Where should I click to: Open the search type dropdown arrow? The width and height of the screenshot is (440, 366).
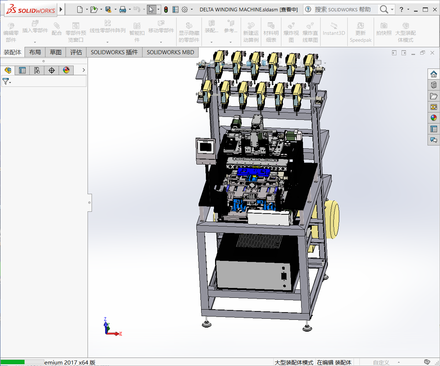392,10
